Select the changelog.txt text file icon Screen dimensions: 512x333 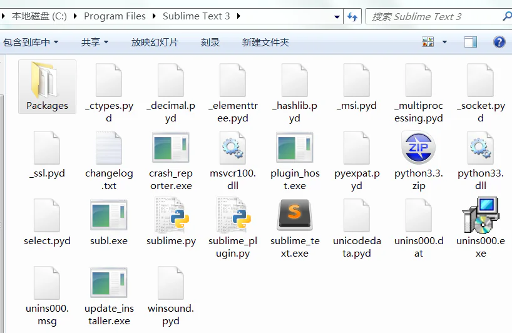[109, 148]
